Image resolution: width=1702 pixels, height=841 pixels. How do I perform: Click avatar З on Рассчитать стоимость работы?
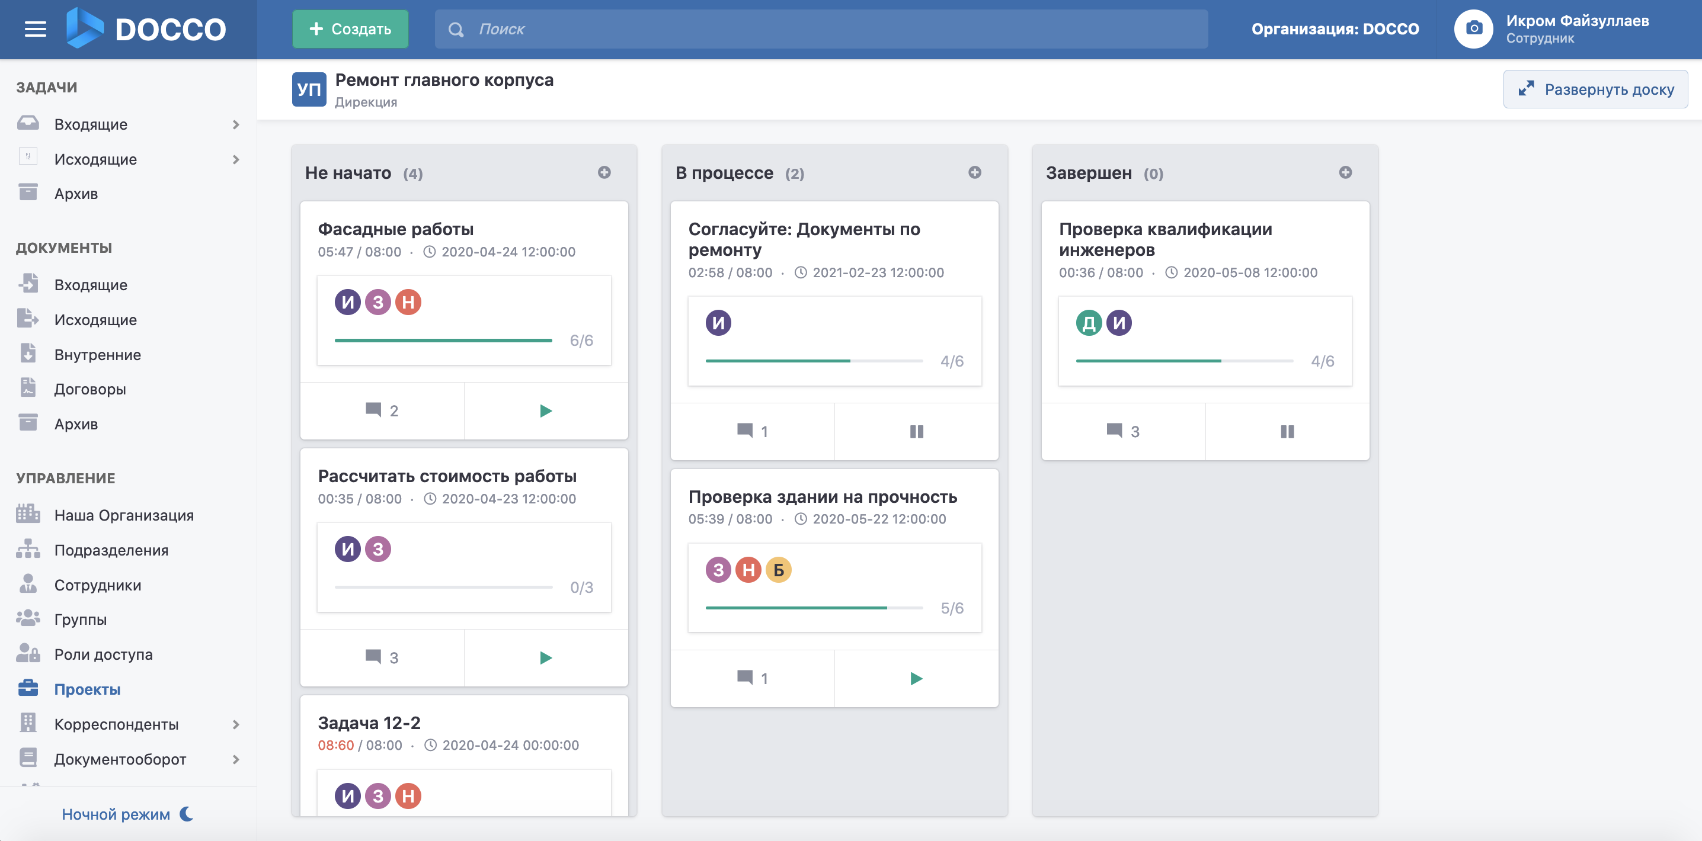tap(378, 549)
